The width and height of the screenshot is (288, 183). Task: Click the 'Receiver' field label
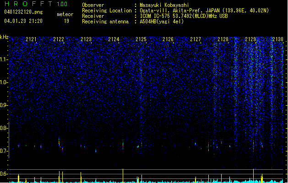point(93,16)
